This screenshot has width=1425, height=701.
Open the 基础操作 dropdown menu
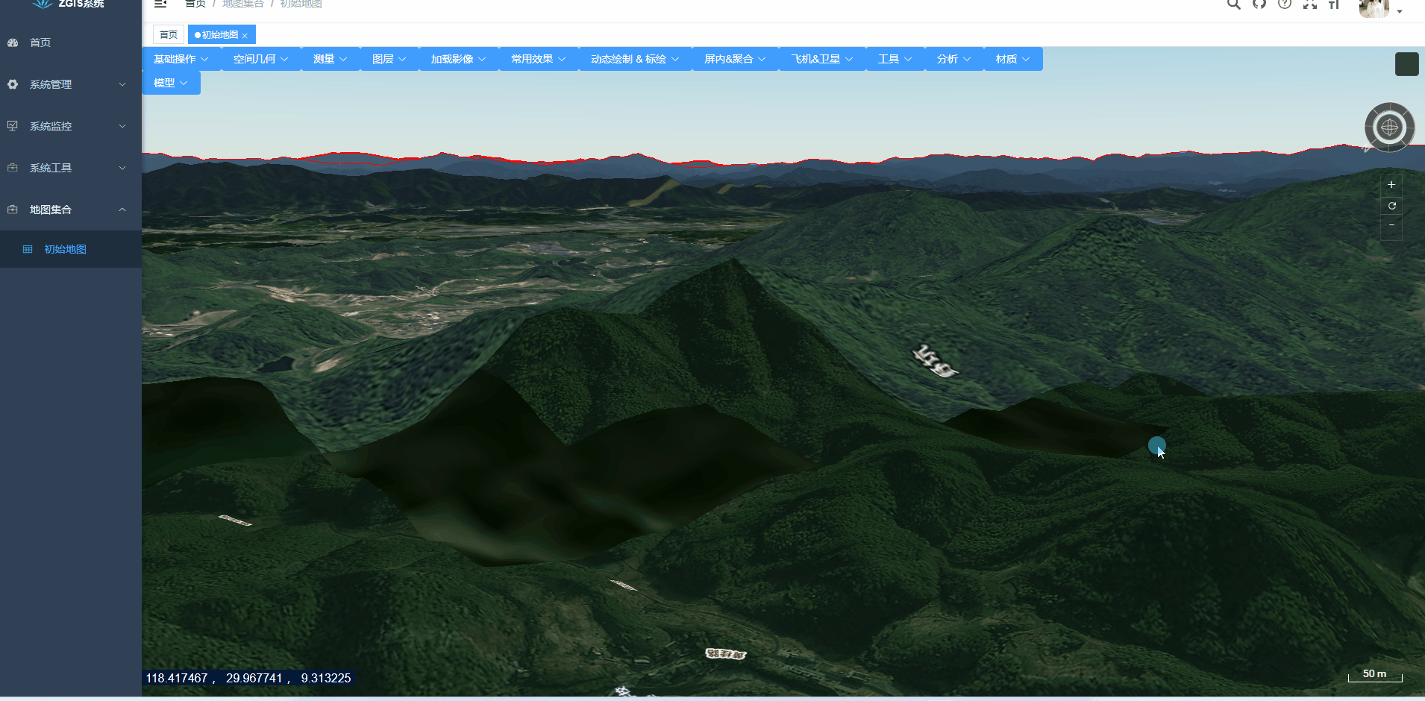[x=181, y=59]
